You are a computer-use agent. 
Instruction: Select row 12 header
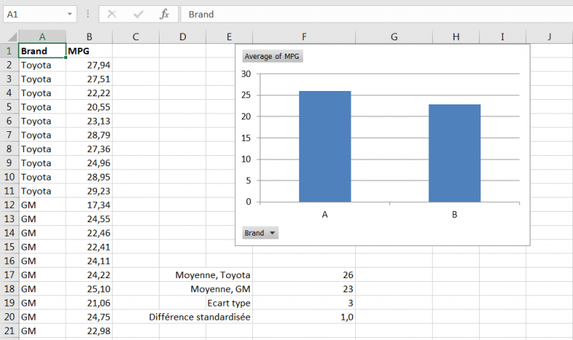tap(9, 205)
